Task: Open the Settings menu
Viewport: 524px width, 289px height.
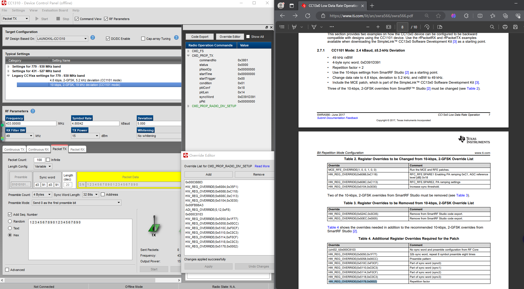Action: (18, 10)
